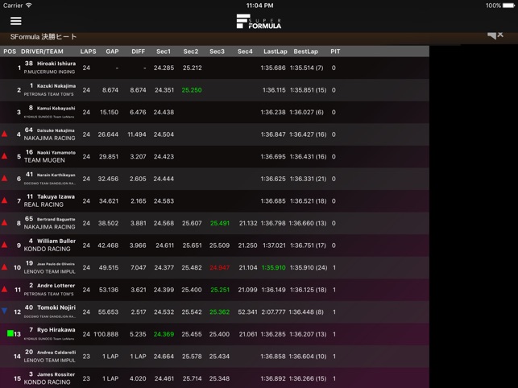Viewport: 518px width, 388px height.
Task: Tap red up arrow beside position 10
Action: click(x=4, y=266)
